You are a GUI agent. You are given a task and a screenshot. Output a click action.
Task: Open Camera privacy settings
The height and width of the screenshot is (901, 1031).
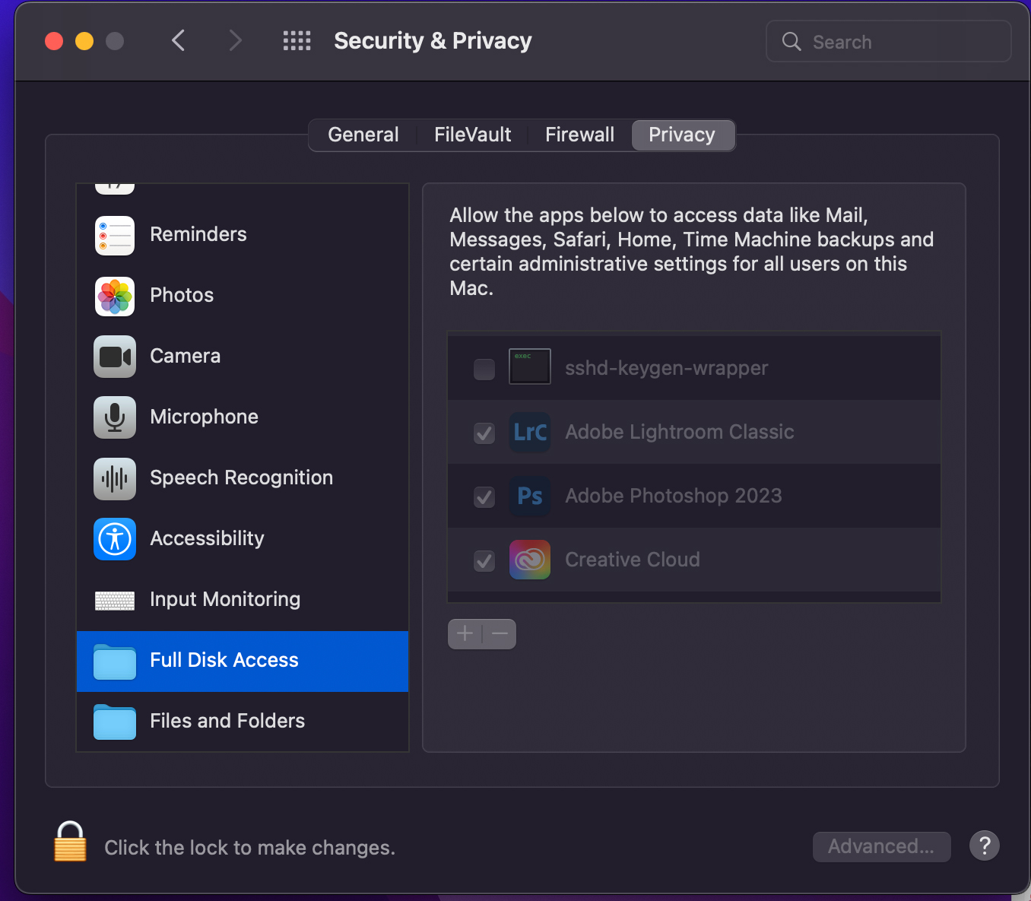(x=115, y=357)
